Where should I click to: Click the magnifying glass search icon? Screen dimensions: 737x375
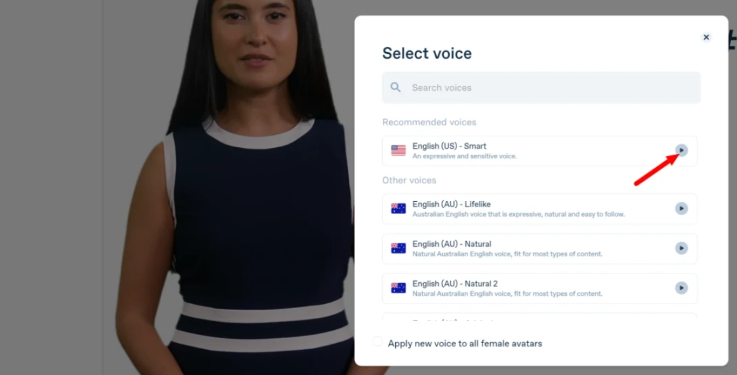click(396, 87)
